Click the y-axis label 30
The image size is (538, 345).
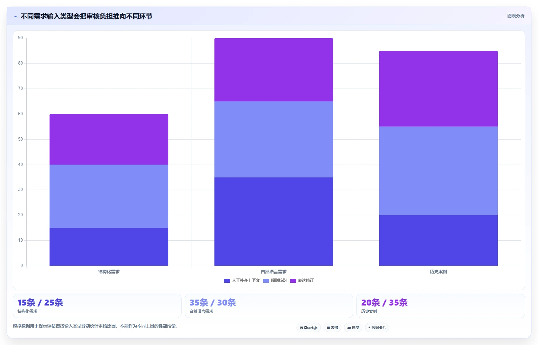click(x=20, y=190)
